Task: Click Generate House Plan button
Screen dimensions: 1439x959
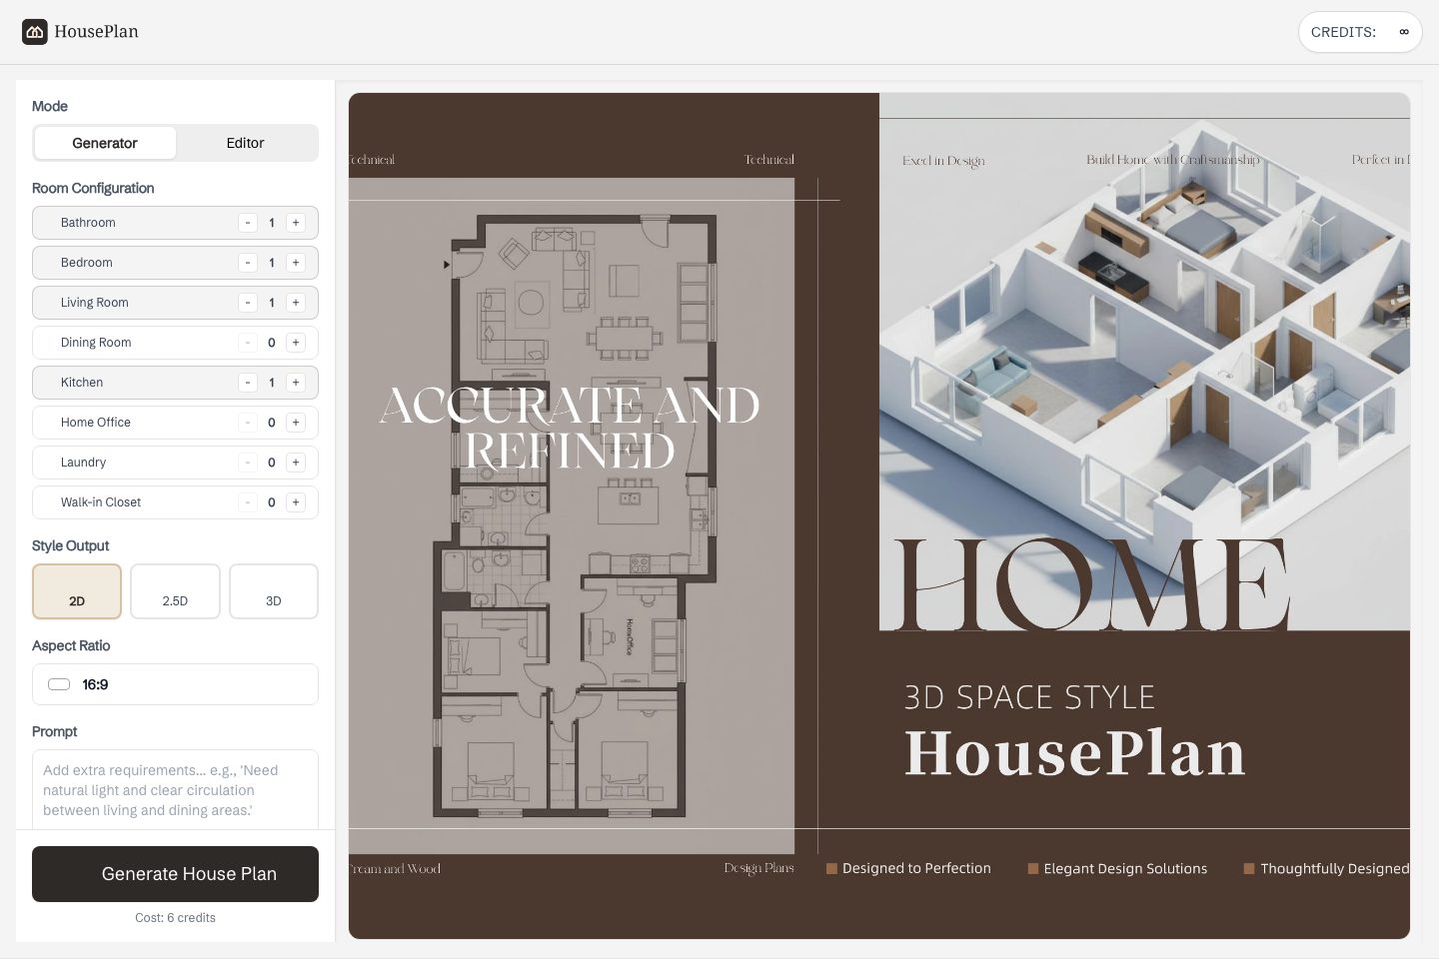Action: (175, 874)
